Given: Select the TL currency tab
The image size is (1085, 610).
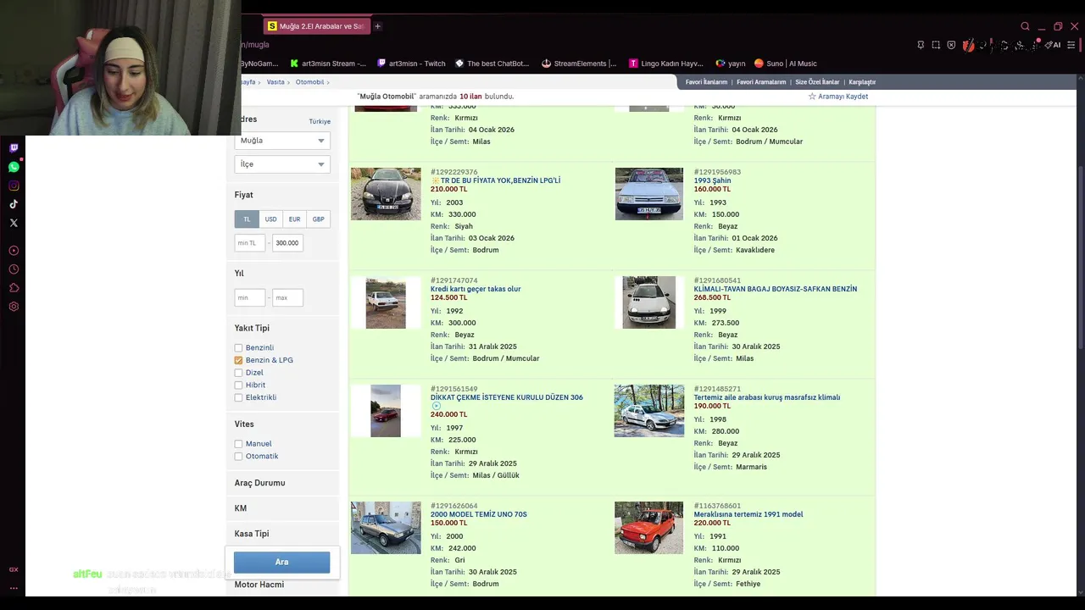Looking at the screenshot, I should point(247,219).
